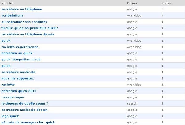Viewport: 185px width, 125px height.
Task: Open 'secrétaire au téléphone dessin' keyword
Action: click(x=28, y=34)
